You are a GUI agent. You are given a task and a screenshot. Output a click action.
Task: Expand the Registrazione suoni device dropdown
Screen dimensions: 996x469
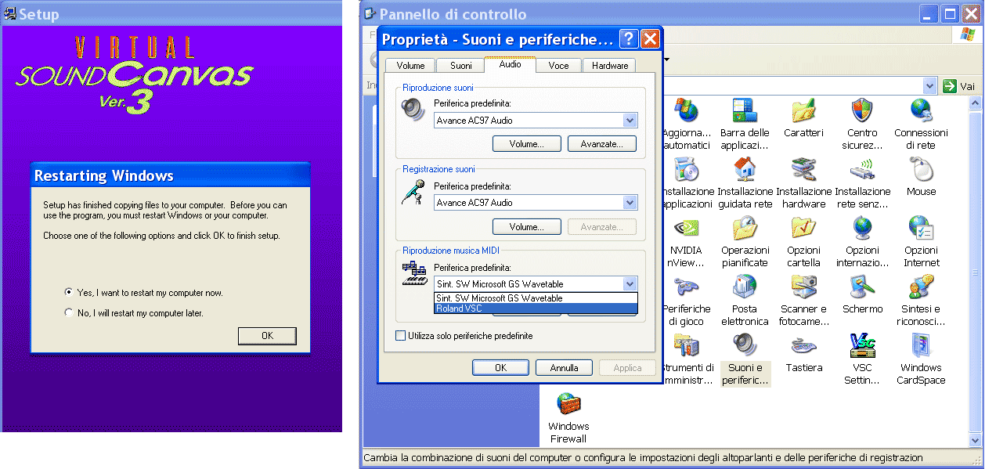(630, 203)
